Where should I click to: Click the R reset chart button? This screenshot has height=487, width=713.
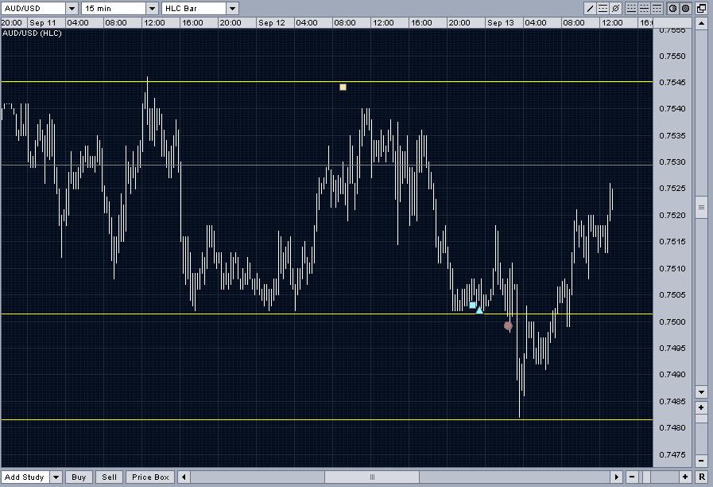[x=702, y=477]
